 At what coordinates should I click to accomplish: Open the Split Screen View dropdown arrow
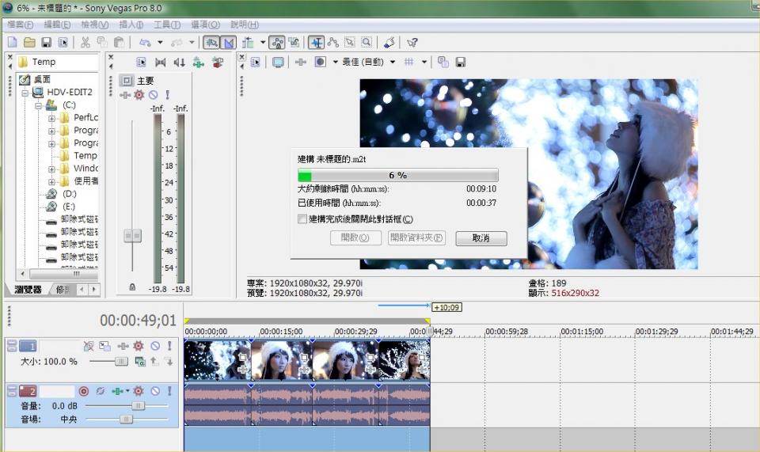click(335, 62)
